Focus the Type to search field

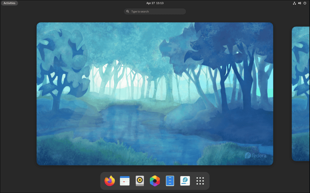click(x=155, y=11)
